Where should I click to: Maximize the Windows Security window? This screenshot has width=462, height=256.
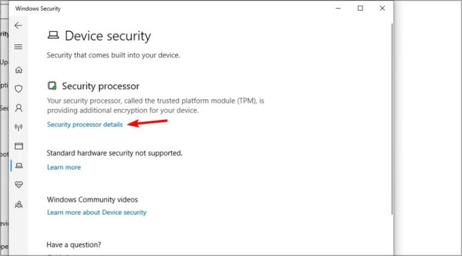pyautogui.click(x=360, y=8)
